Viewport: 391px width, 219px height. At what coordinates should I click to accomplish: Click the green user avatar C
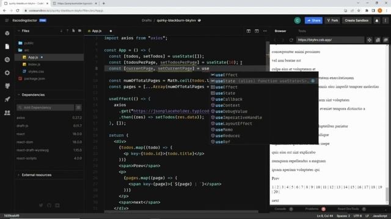pyautogui.click(x=298, y=21)
